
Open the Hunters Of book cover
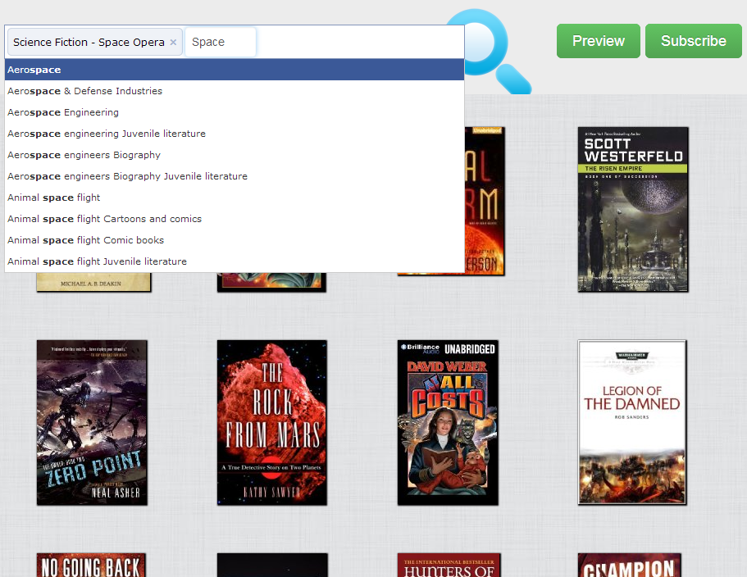pos(449,565)
